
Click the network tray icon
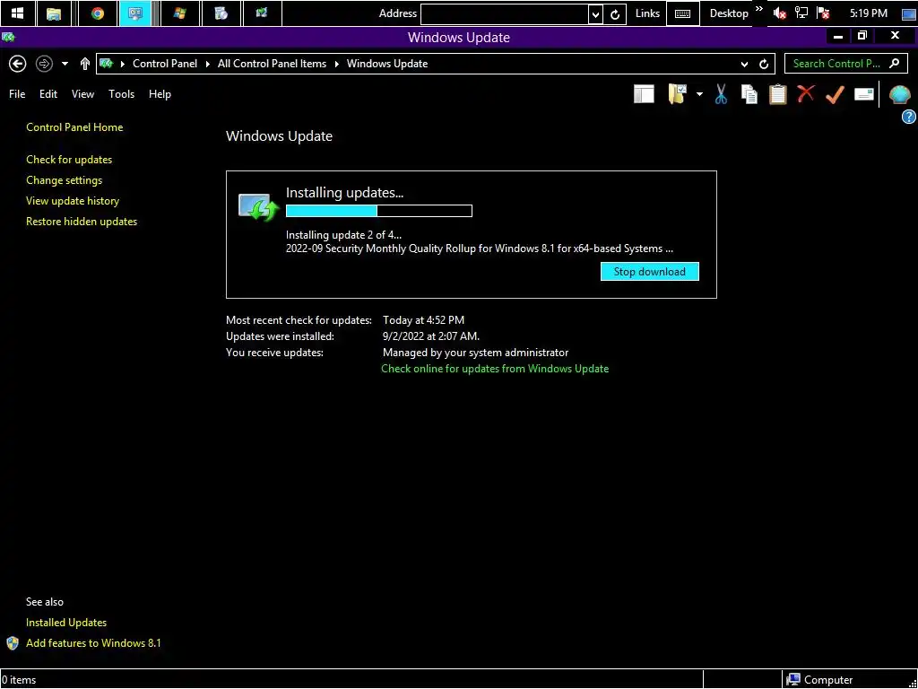801,13
